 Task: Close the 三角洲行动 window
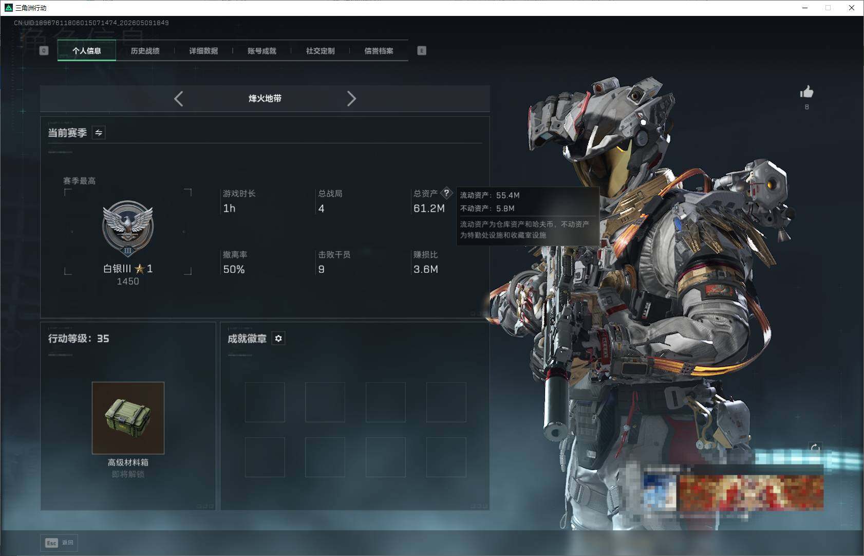852,8
